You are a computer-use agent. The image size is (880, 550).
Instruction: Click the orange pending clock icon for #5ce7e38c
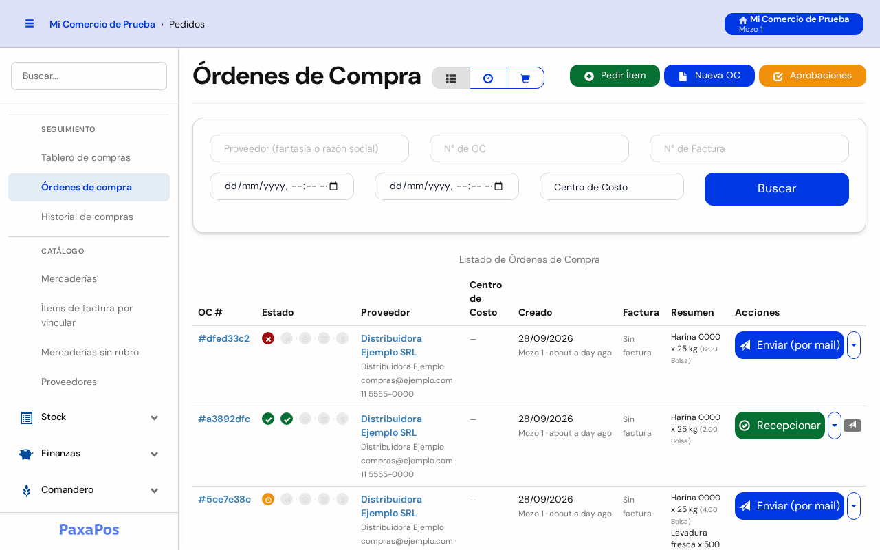tap(268, 499)
